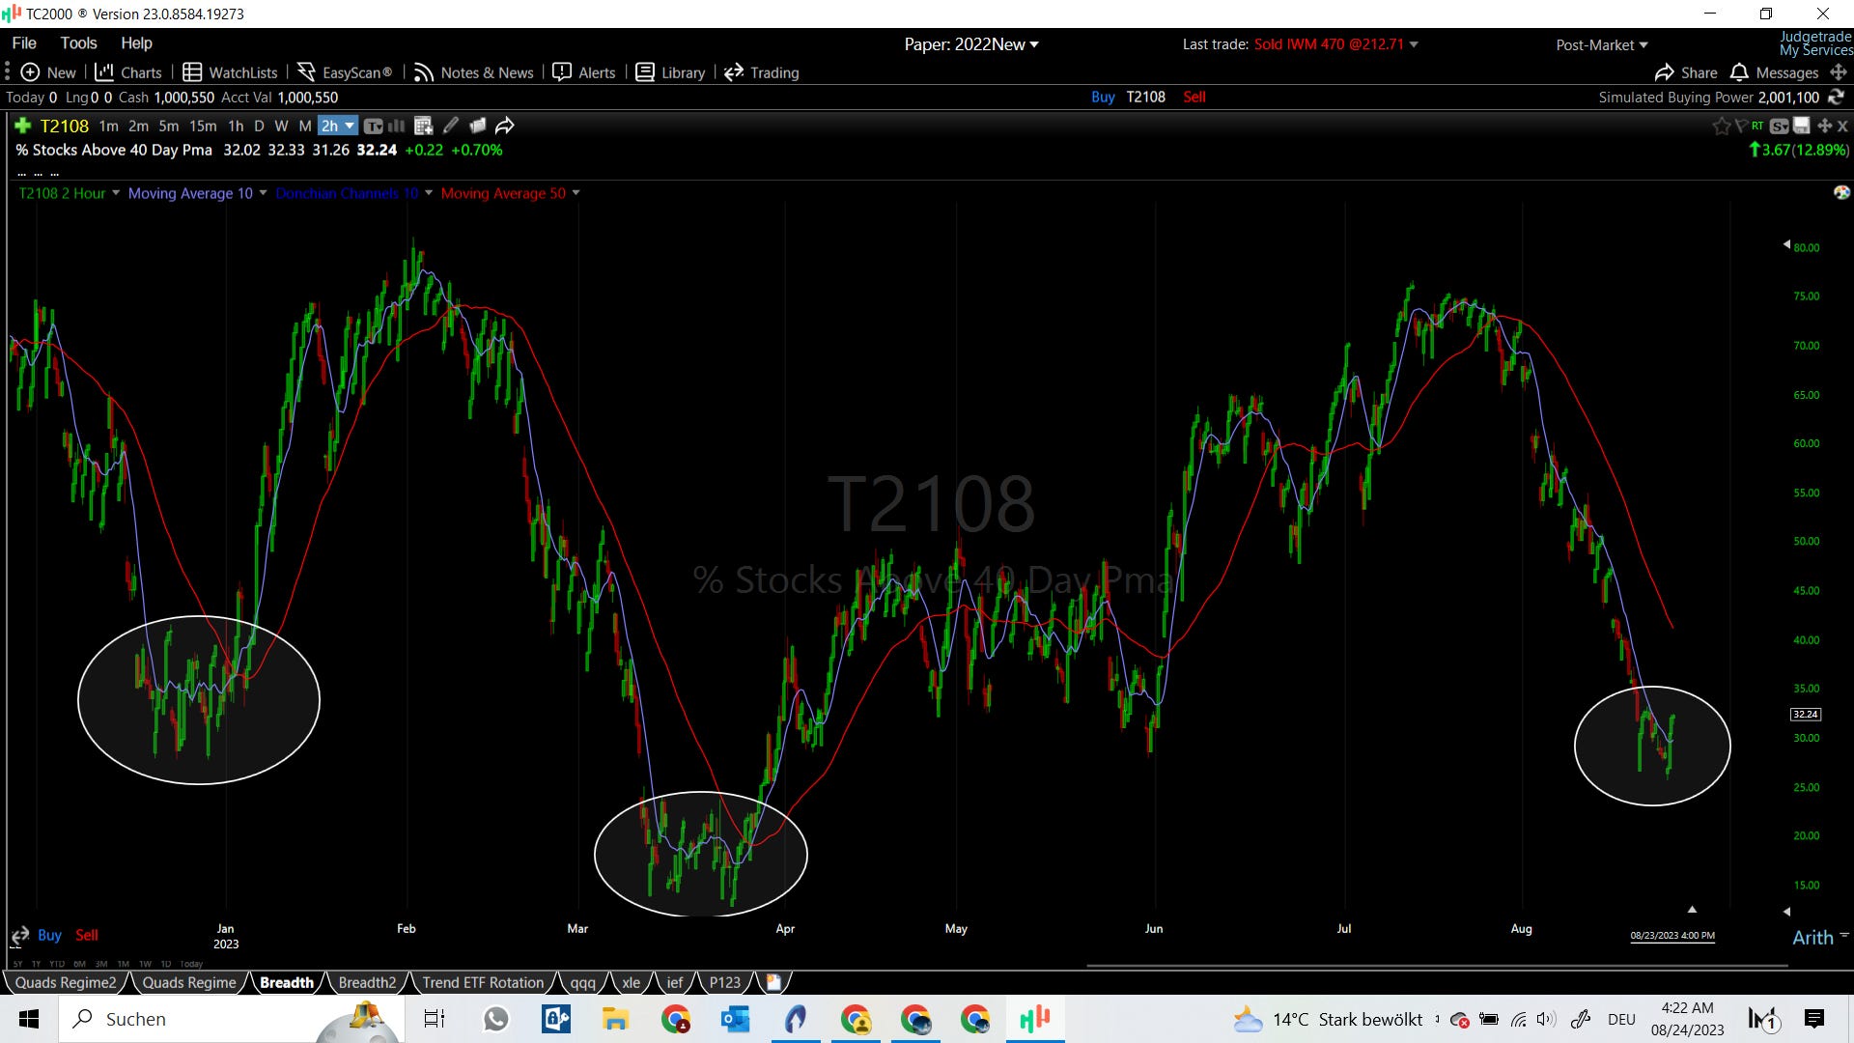The height and width of the screenshot is (1043, 1854).
Task: Click the red Sell button in header
Action: (1194, 97)
